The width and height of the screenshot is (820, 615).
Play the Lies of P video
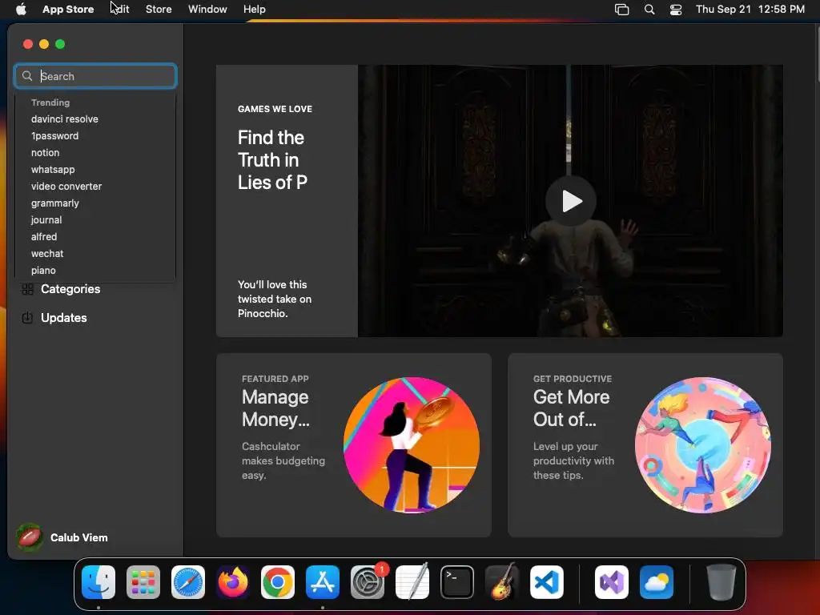(x=570, y=201)
